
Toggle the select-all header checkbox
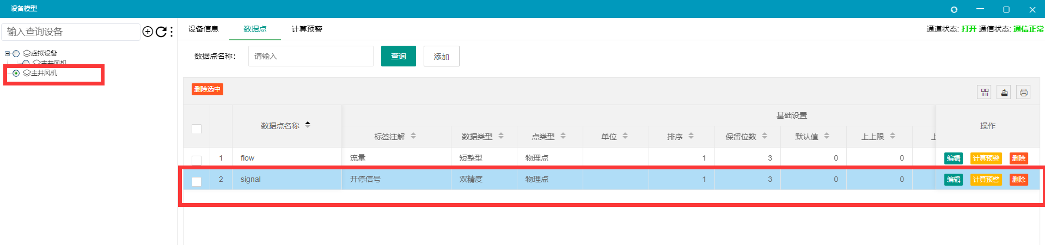[x=197, y=129]
